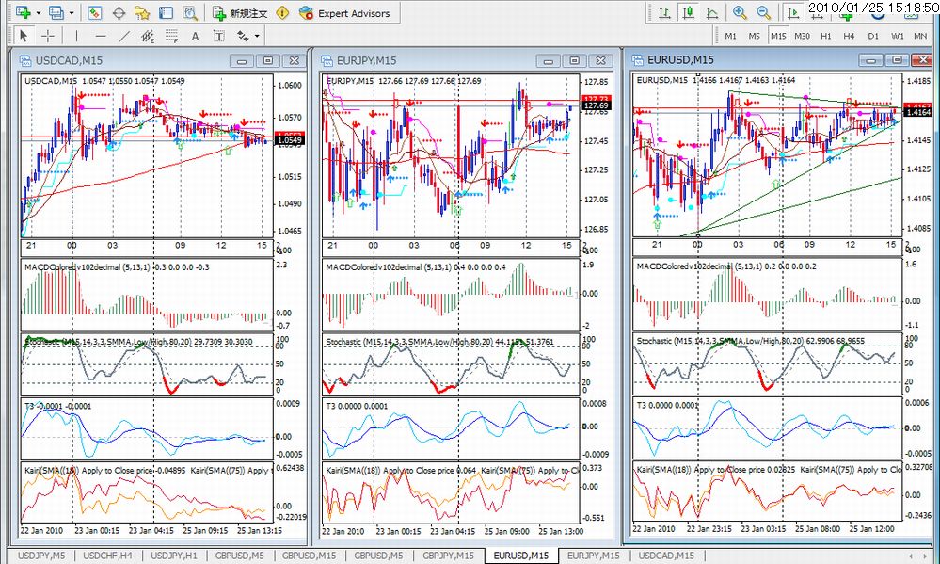The height and width of the screenshot is (564, 940).
Task: Select the USDCAD,M15 bottom chart tab
Action: (666, 556)
